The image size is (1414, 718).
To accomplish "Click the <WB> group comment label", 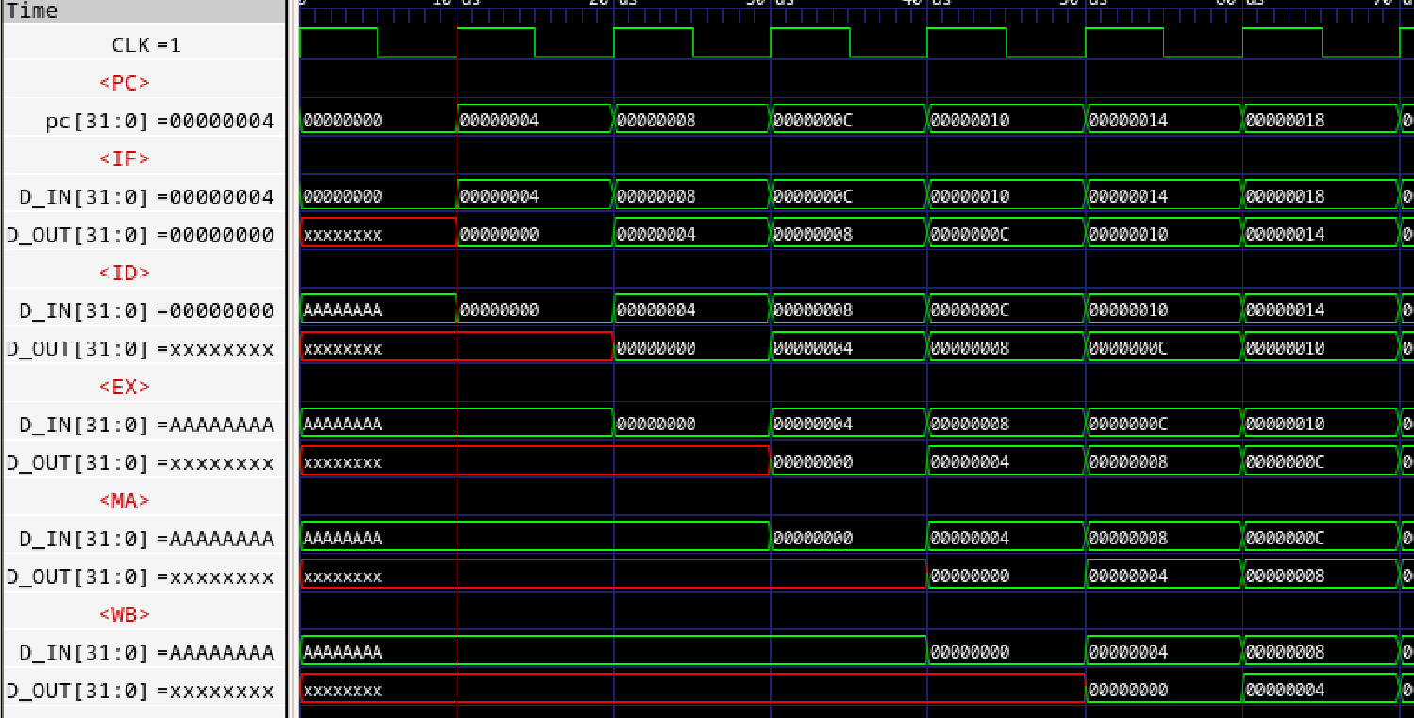I will (125, 614).
